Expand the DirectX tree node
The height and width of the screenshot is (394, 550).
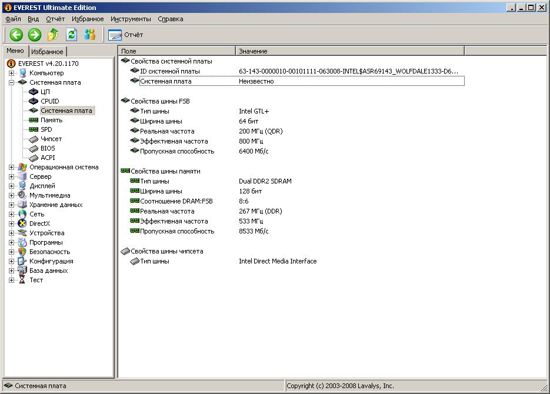click(12, 223)
